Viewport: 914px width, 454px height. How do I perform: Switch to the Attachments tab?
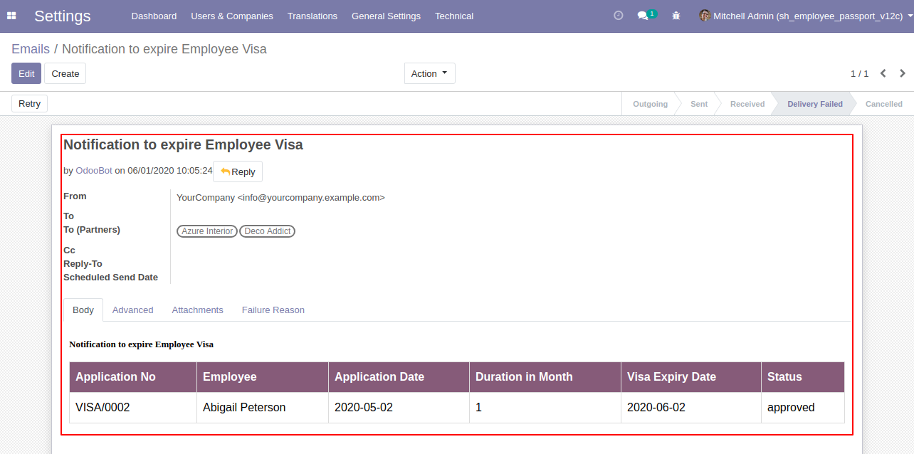(x=197, y=310)
